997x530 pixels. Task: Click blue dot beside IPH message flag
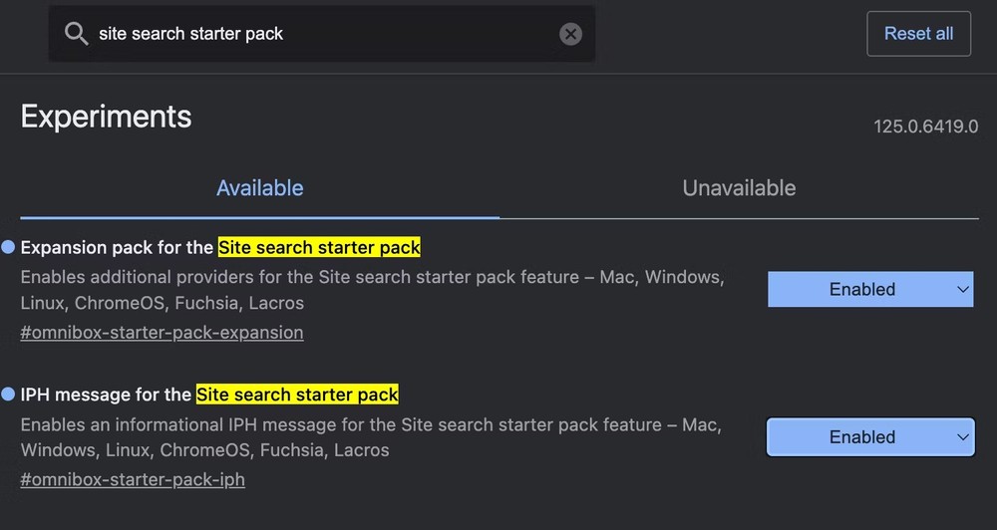coord(9,395)
